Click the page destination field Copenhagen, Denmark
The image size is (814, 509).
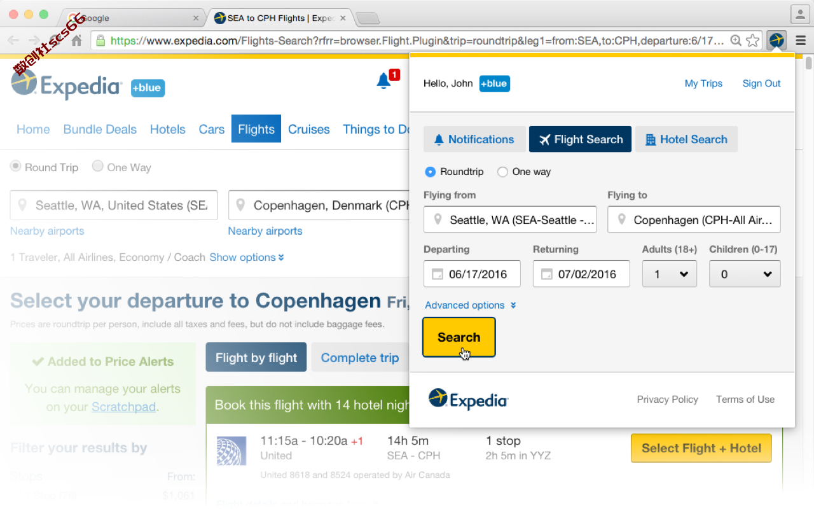[x=319, y=206]
